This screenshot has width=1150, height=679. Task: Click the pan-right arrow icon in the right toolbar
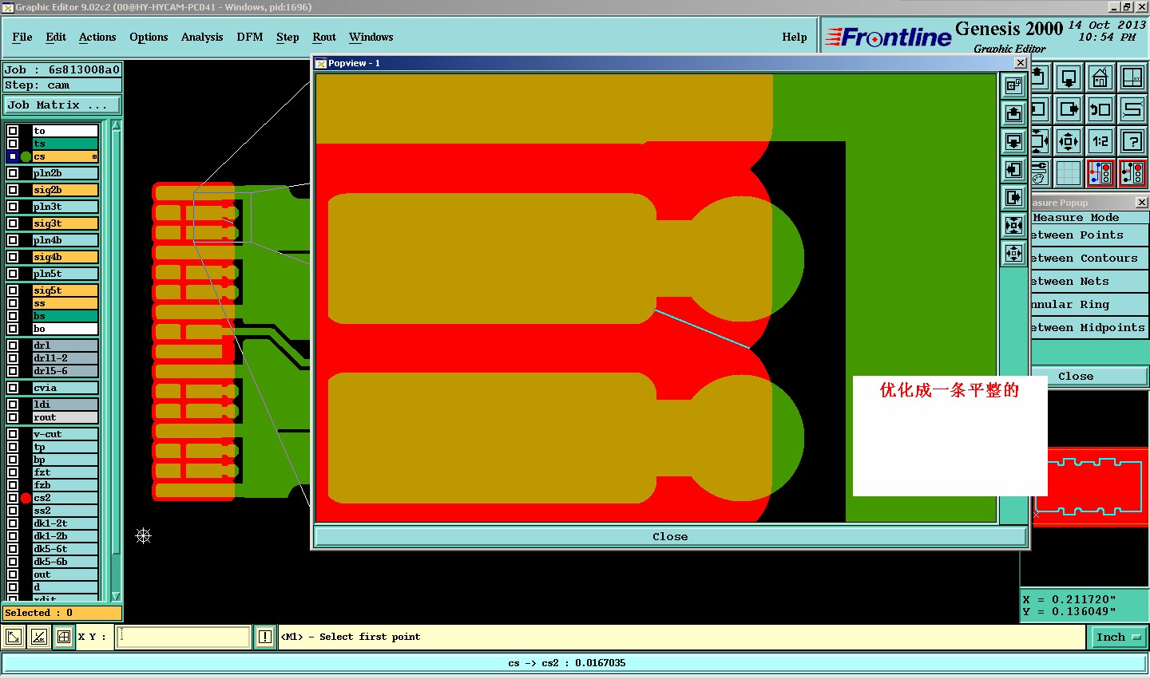pos(1069,109)
